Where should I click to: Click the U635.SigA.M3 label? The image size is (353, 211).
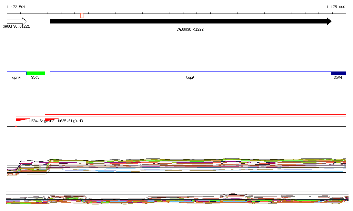(x=70, y=121)
